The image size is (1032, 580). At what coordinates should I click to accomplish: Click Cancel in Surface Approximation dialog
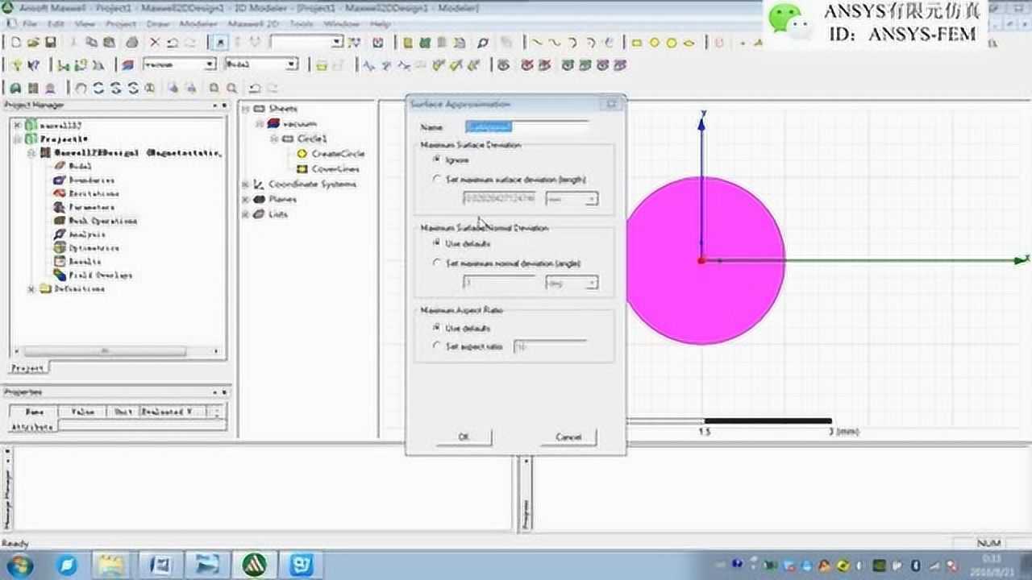tap(568, 437)
